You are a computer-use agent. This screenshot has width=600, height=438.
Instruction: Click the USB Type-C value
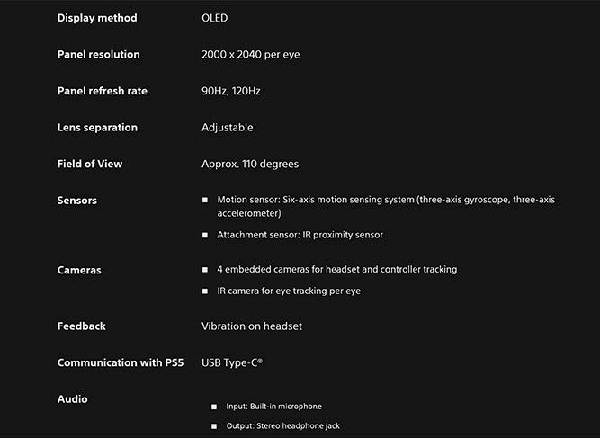[x=232, y=362]
